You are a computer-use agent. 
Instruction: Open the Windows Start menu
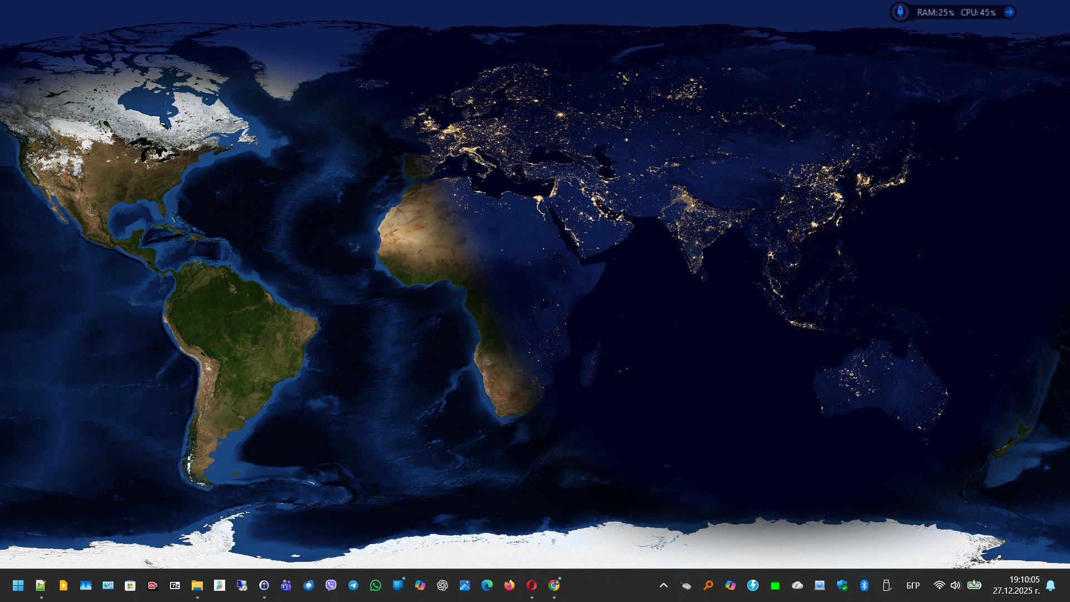(18, 585)
